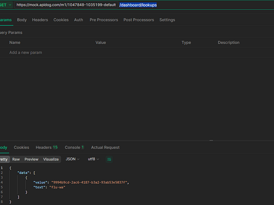Click the "text" key in response

tap(39, 187)
